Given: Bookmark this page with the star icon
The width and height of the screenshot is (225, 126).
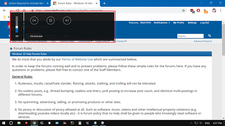Looking at the screenshot, I should (x=183, y=10).
